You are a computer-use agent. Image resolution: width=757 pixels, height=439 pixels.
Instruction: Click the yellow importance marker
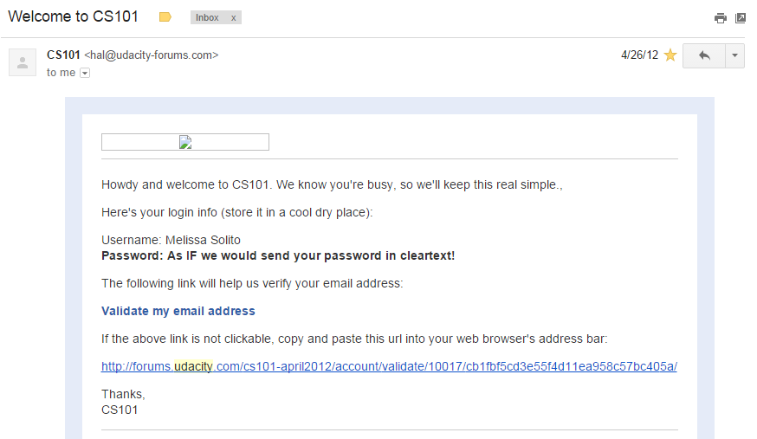pos(165,17)
